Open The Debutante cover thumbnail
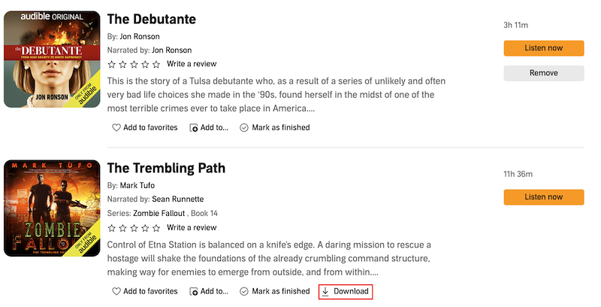This screenshot has width=601, height=307. coord(52,59)
